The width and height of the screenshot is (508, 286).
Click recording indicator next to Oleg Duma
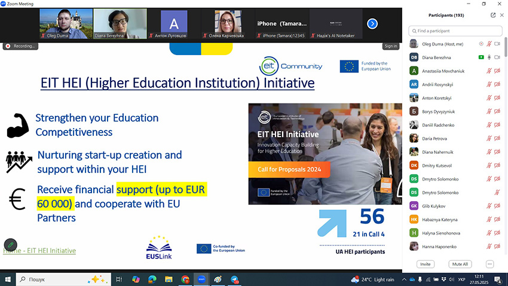(481, 44)
